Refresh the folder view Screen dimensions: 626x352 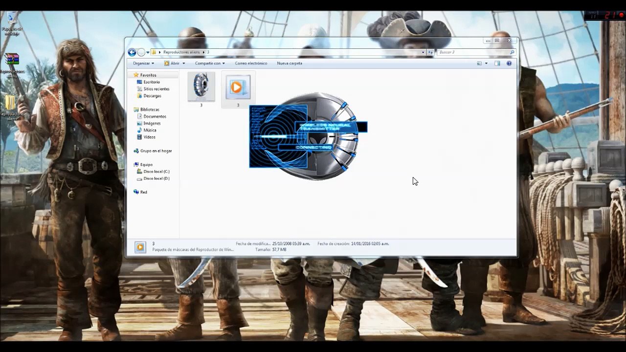pyautogui.click(x=430, y=52)
